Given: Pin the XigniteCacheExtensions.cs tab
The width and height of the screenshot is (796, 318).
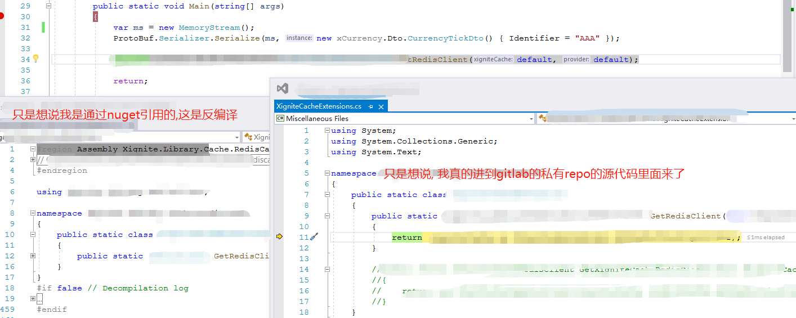Looking at the screenshot, I should click(370, 106).
